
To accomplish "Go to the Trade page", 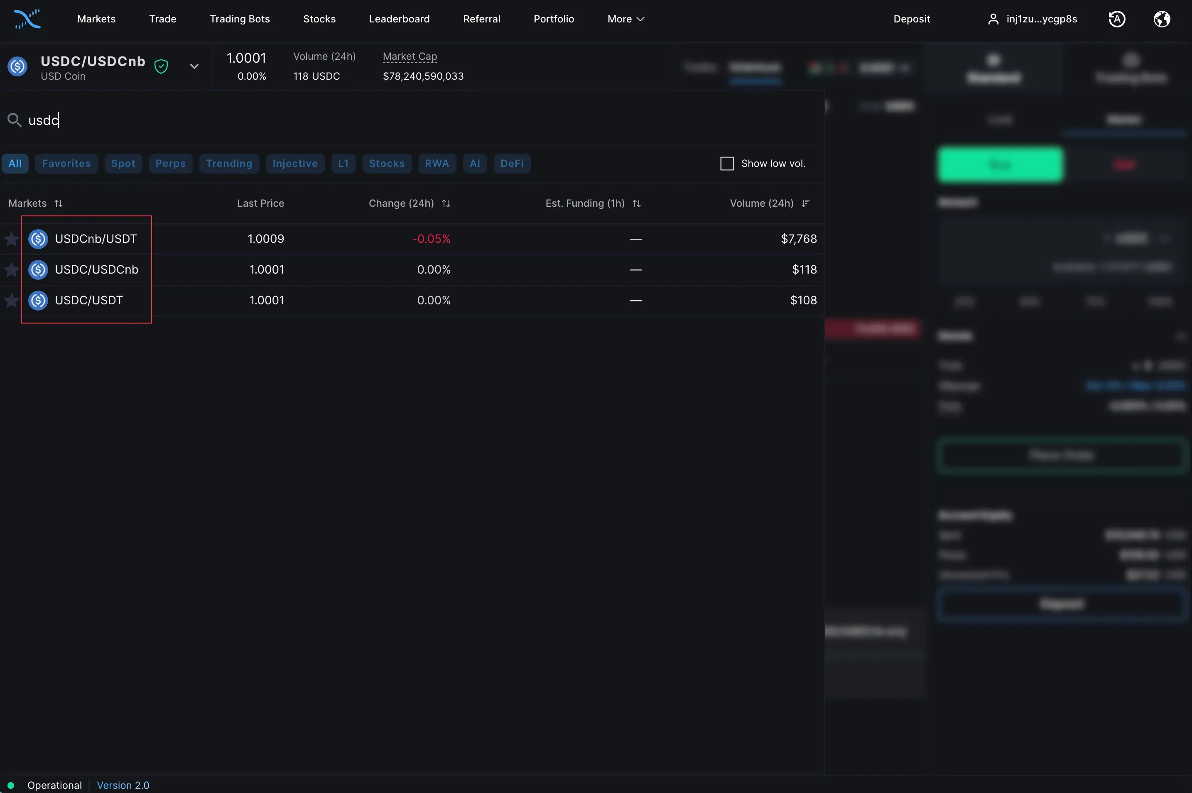I will pyautogui.click(x=162, y=19).
